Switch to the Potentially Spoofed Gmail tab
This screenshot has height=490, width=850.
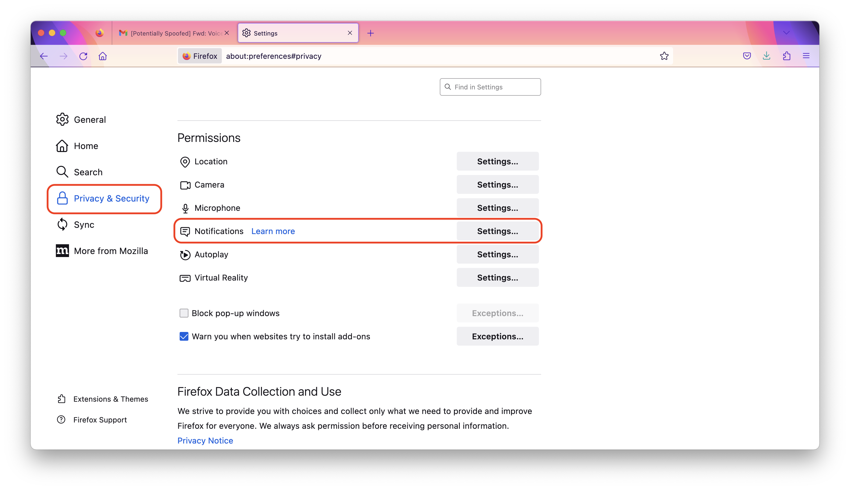click(174, 33)
